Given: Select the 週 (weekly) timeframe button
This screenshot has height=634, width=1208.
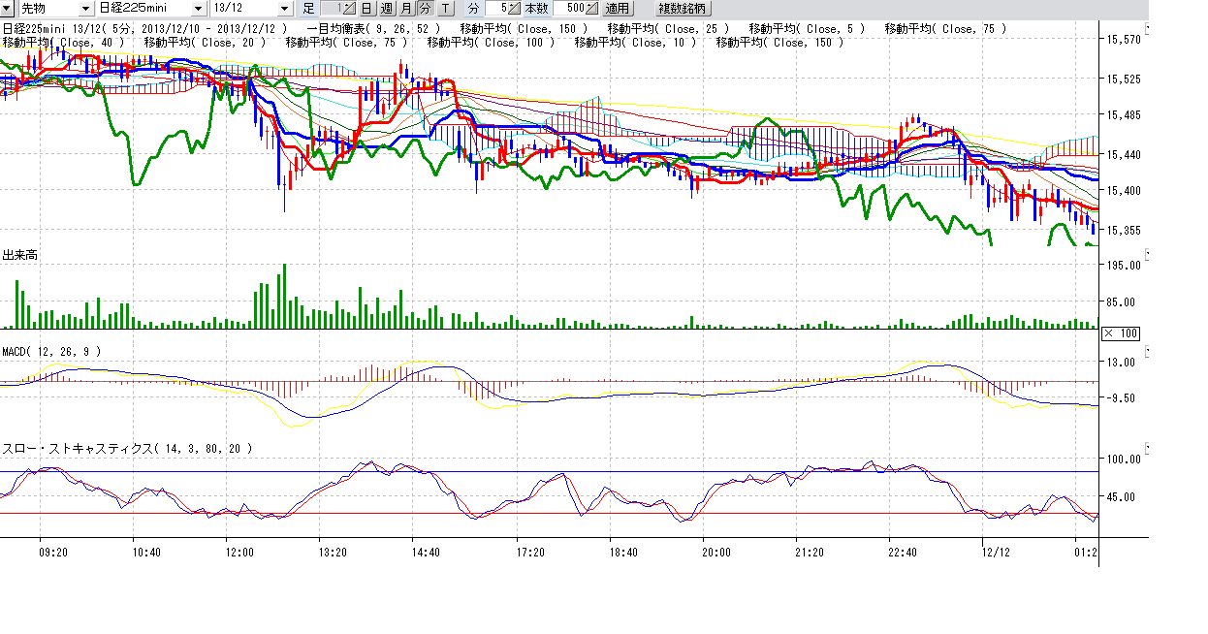Looking at the screenshot, I should tap(386, 8).
